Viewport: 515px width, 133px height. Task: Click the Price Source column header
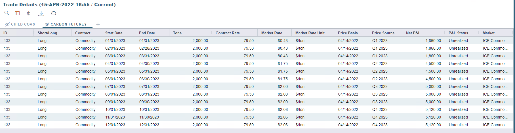(383, 33)
